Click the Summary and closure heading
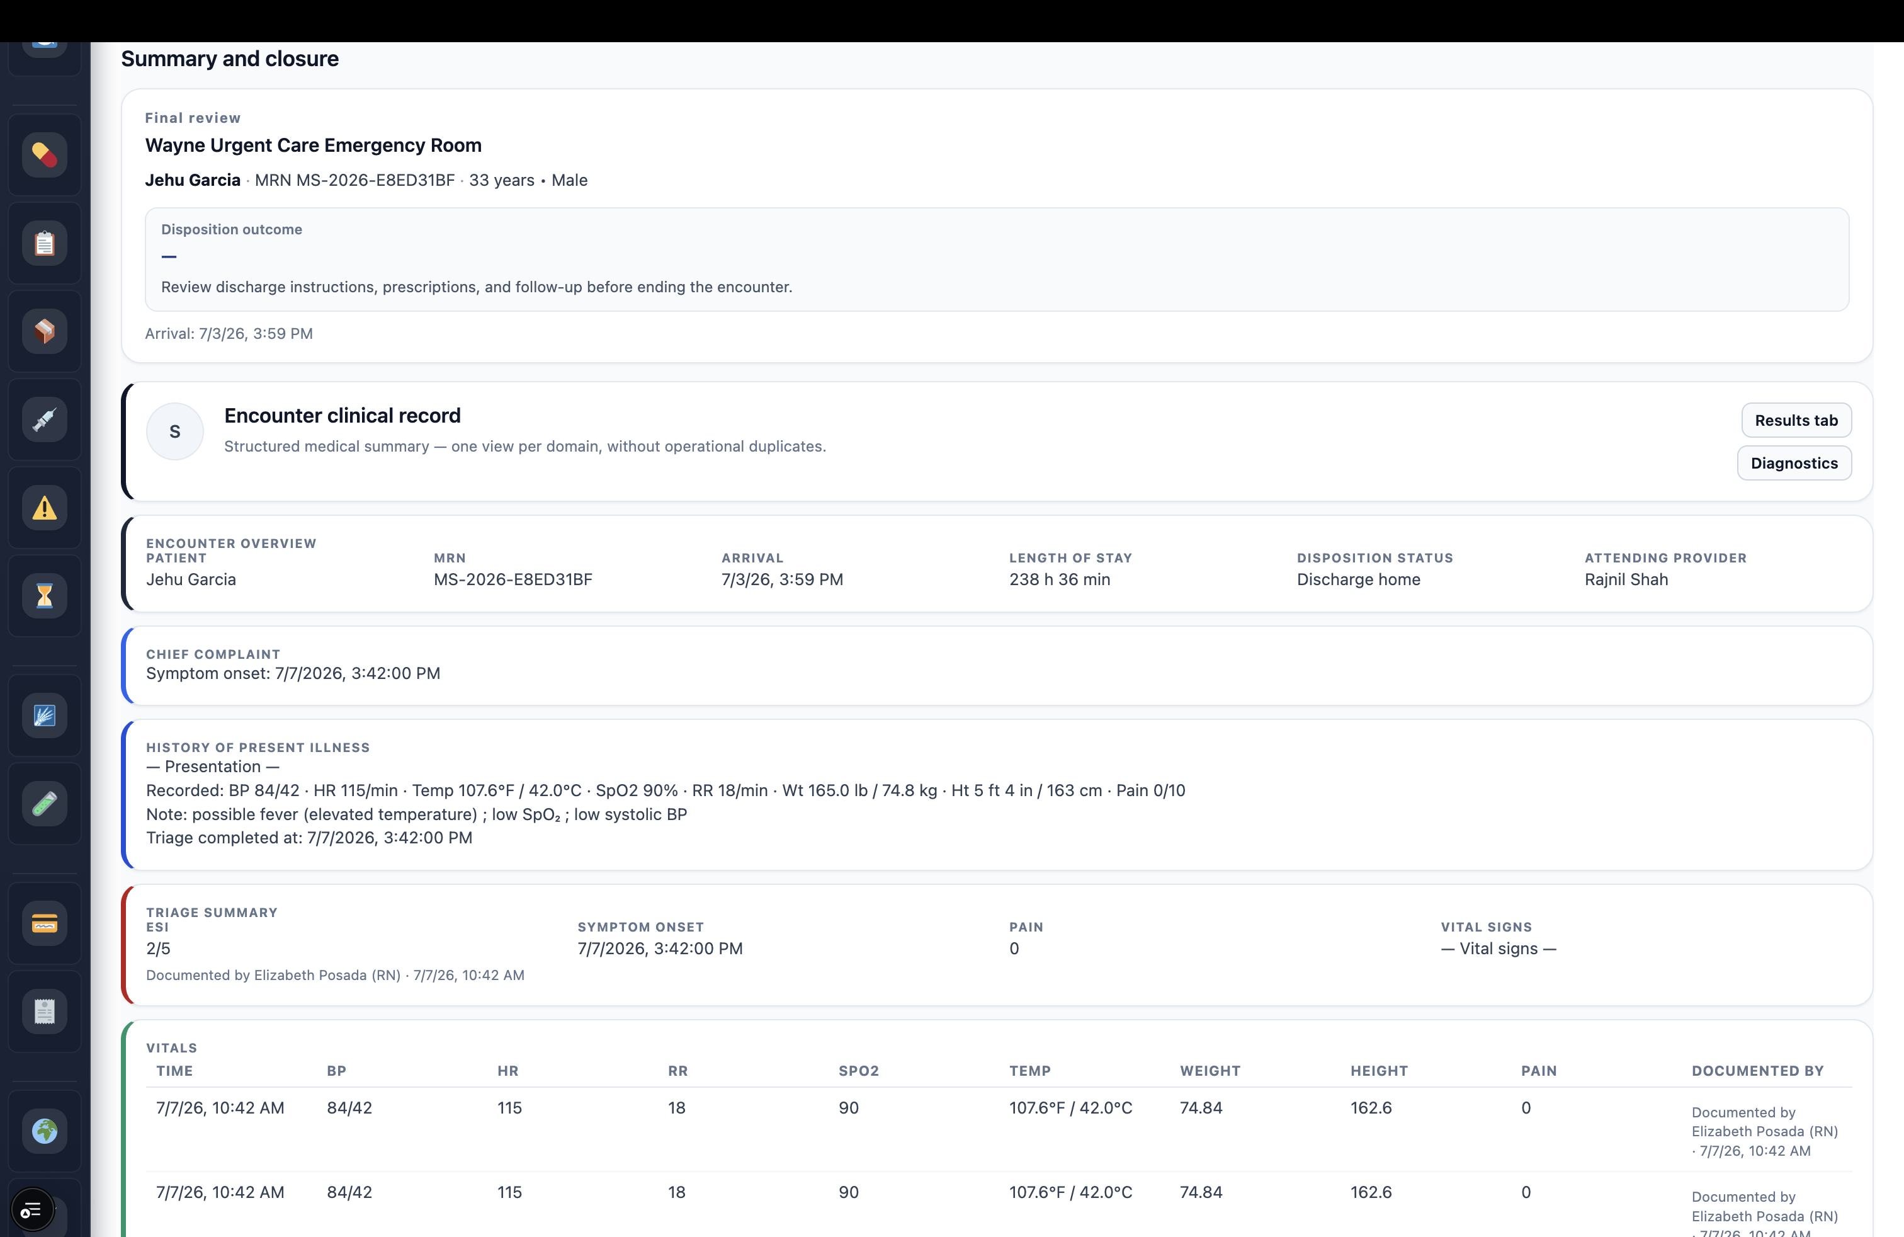Screen dimensions: 1904x1237 click(230, 59)
